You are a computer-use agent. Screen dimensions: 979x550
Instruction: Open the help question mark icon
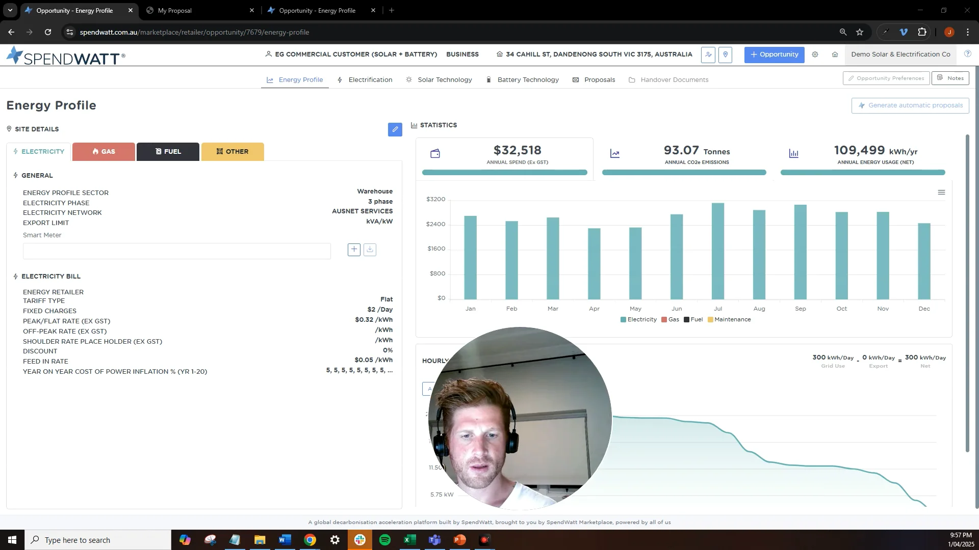tap(967, 54)
